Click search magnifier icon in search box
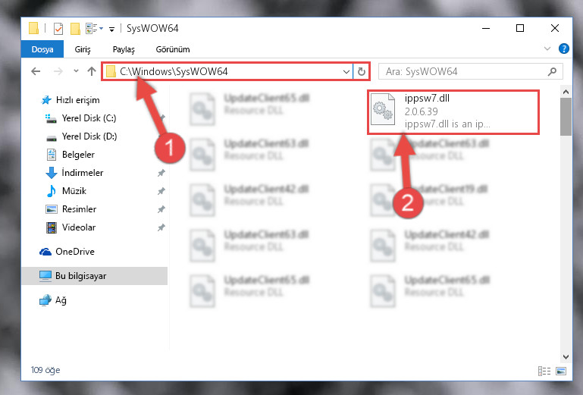Image resolution: width=583 pixels, height=395 pixels. pos(552,71)
